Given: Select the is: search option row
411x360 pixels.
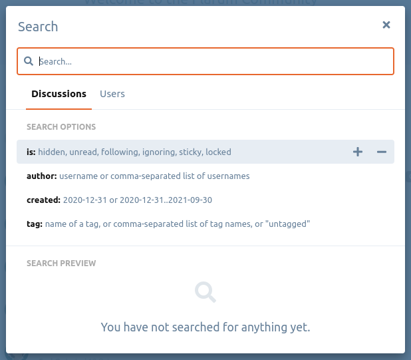Looking at the screenshot, I should 205,152.
